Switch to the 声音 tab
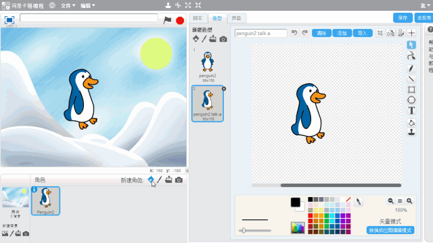This screenshot has width=433, height=243. coord(236,18)
